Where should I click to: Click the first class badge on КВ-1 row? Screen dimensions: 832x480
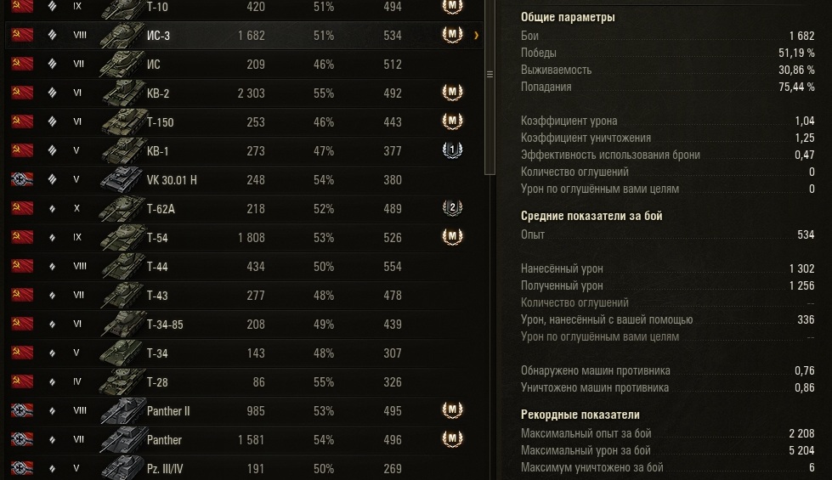[452, 150]
